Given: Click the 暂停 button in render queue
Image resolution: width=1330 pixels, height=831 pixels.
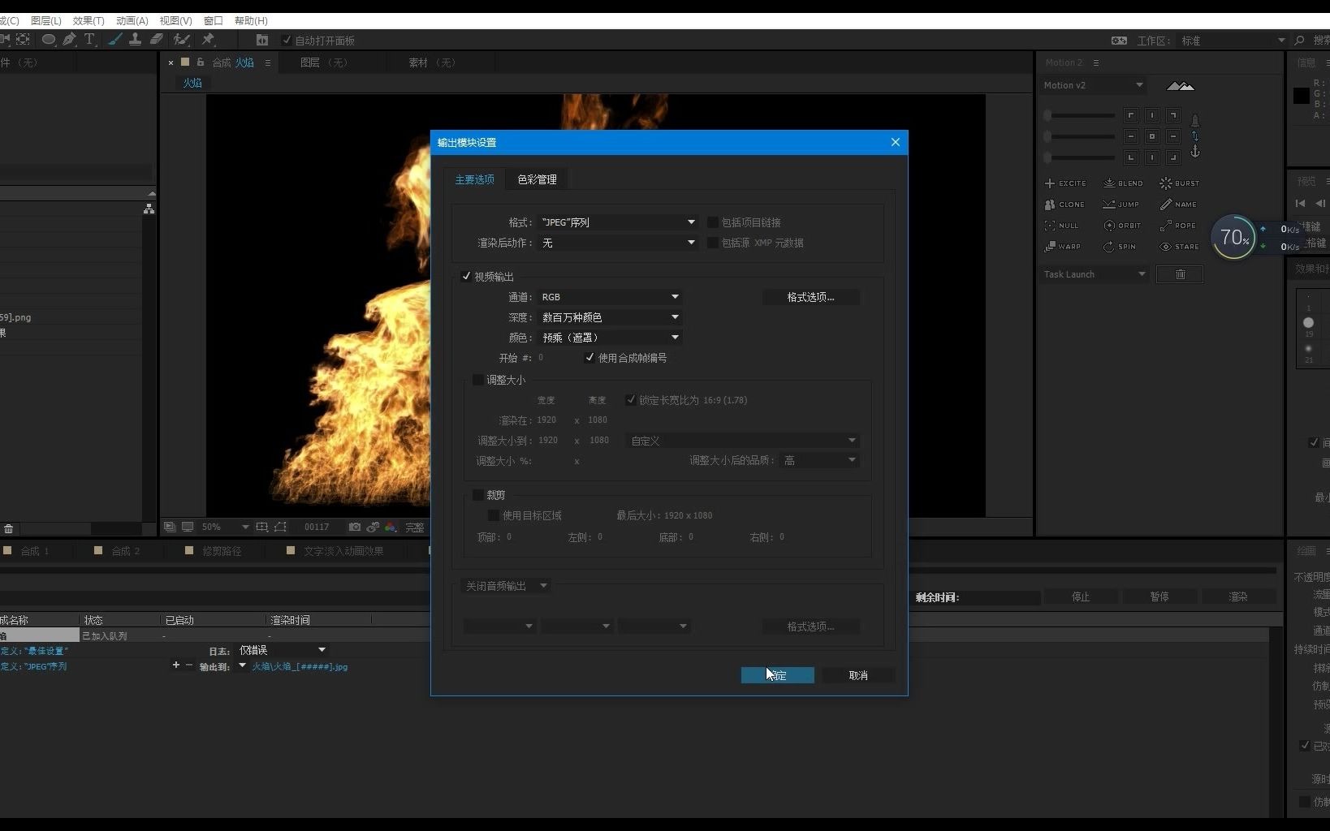Looking at the screenshot, I should tap(1159, 596).
